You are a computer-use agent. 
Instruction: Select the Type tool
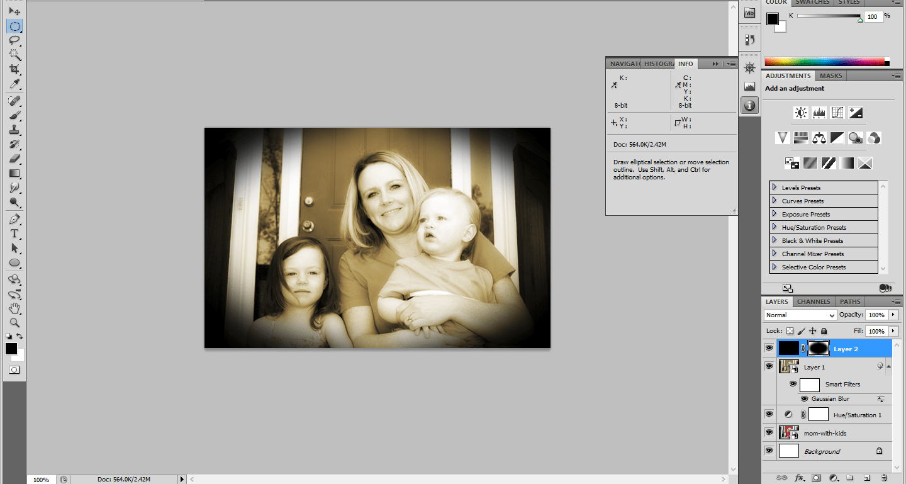(14, 234)
